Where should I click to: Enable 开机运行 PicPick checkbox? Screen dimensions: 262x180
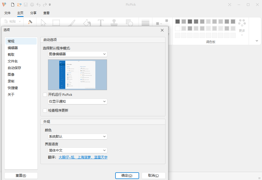[45, 95]
